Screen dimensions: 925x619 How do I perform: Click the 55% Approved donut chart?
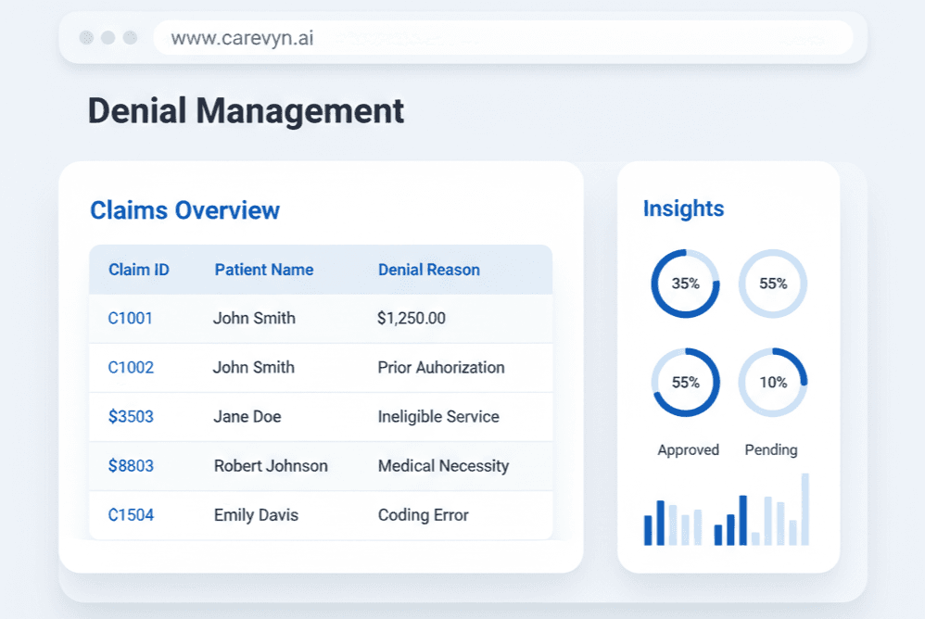(685, 382)
